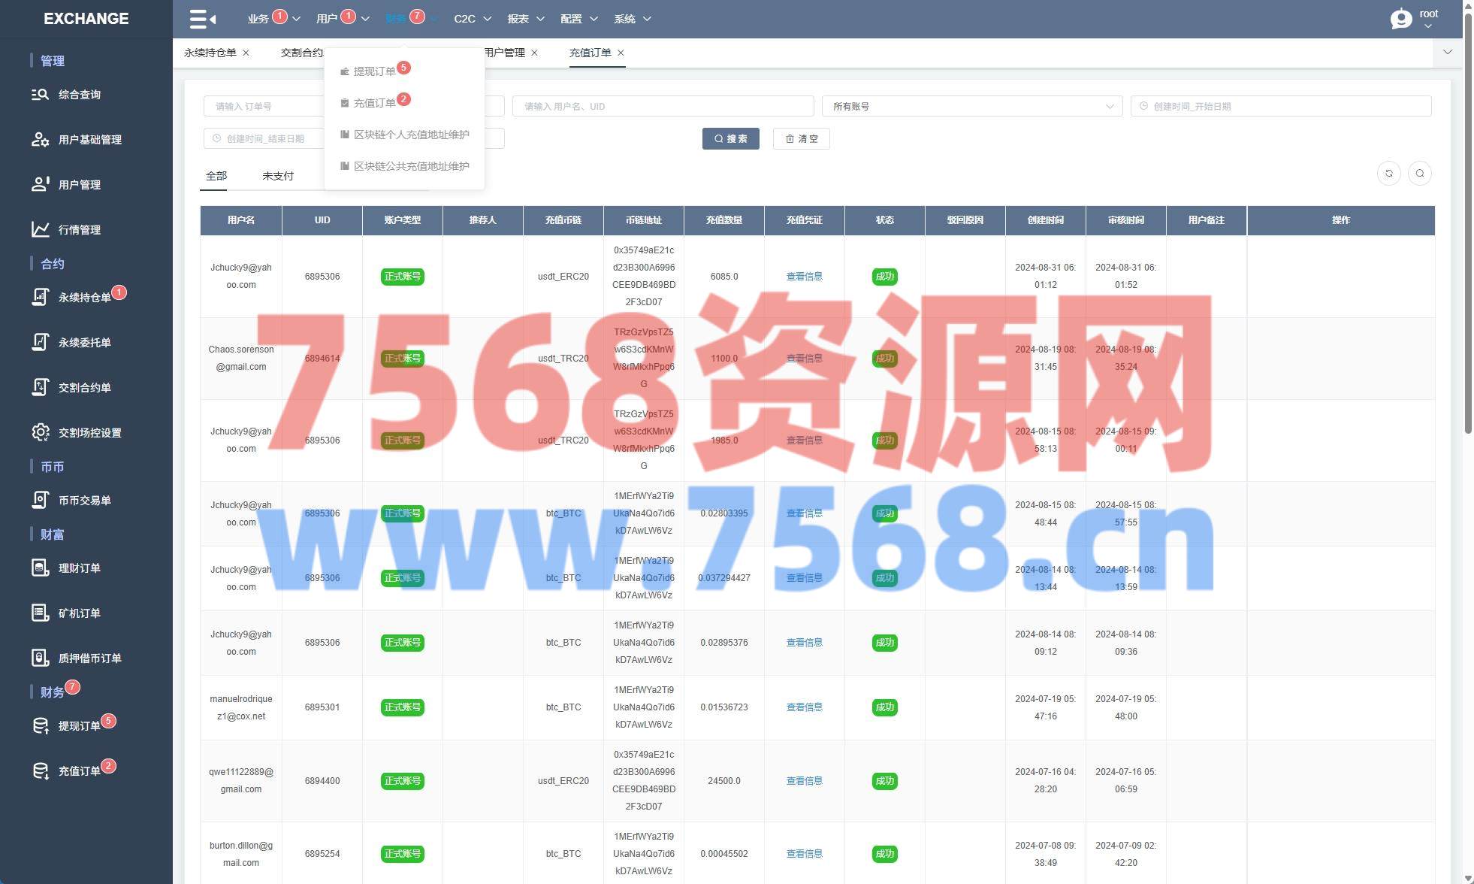
Task: Collapse the sidebar with the hamburger icon
Action: click(x=202, y=19)
